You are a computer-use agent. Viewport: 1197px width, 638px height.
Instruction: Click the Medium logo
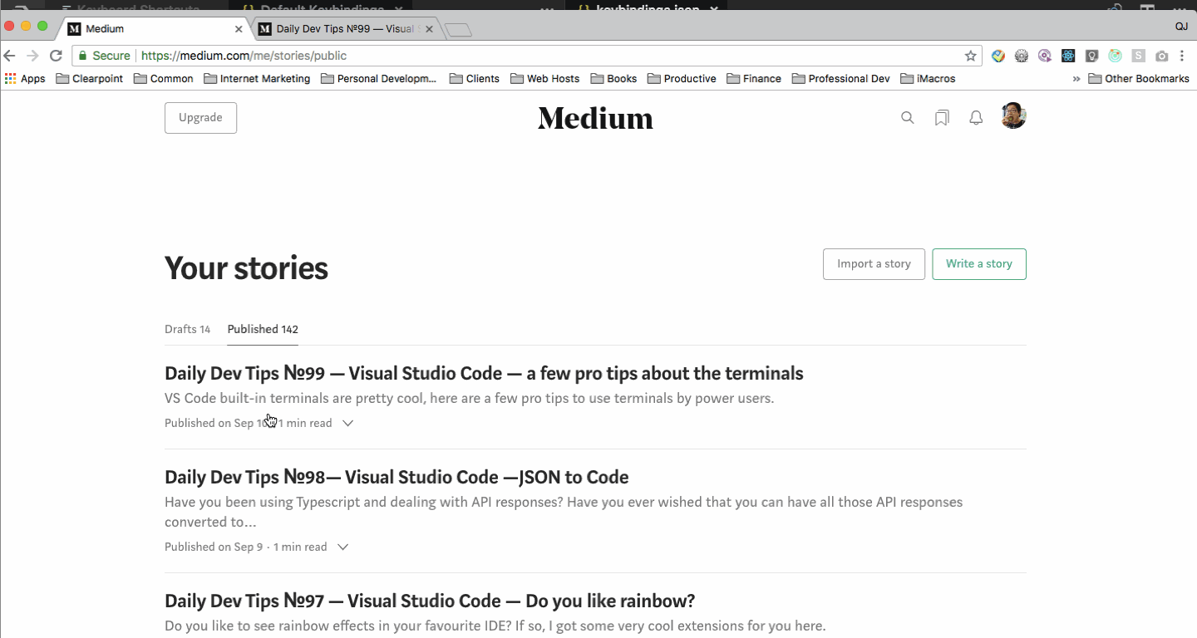coord(595,118)
